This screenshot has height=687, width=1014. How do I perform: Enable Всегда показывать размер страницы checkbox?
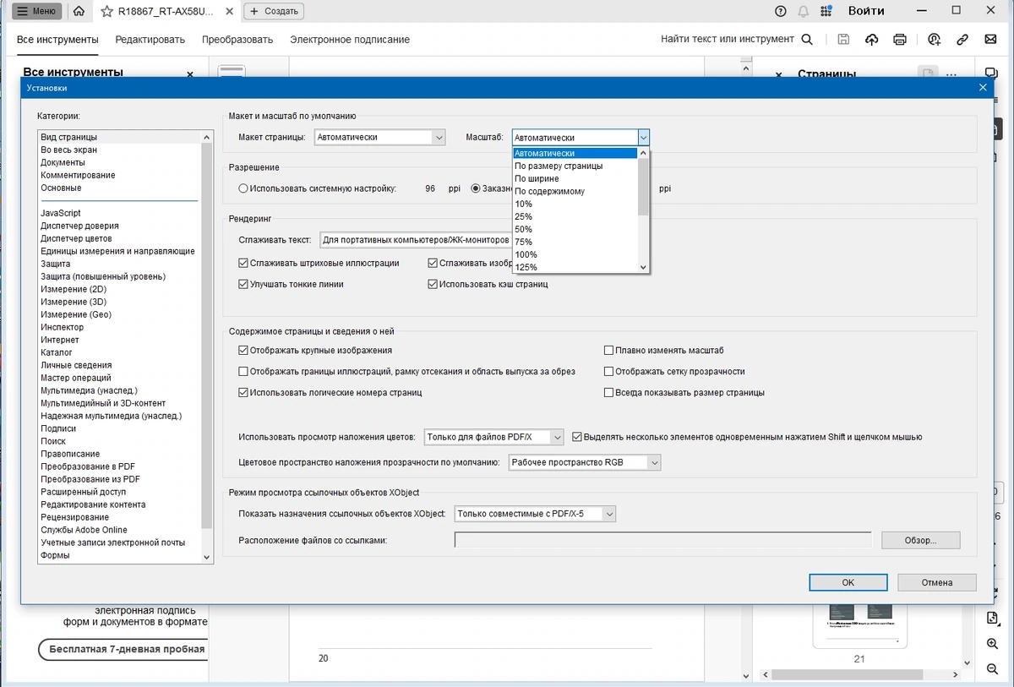click(608, 393)
